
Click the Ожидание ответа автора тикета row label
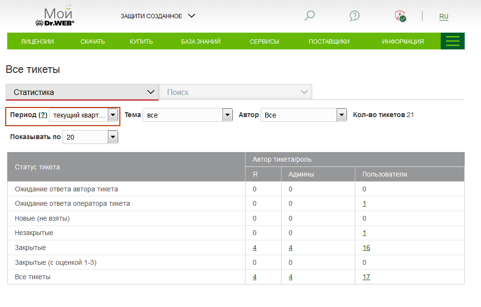pos(66,189)
